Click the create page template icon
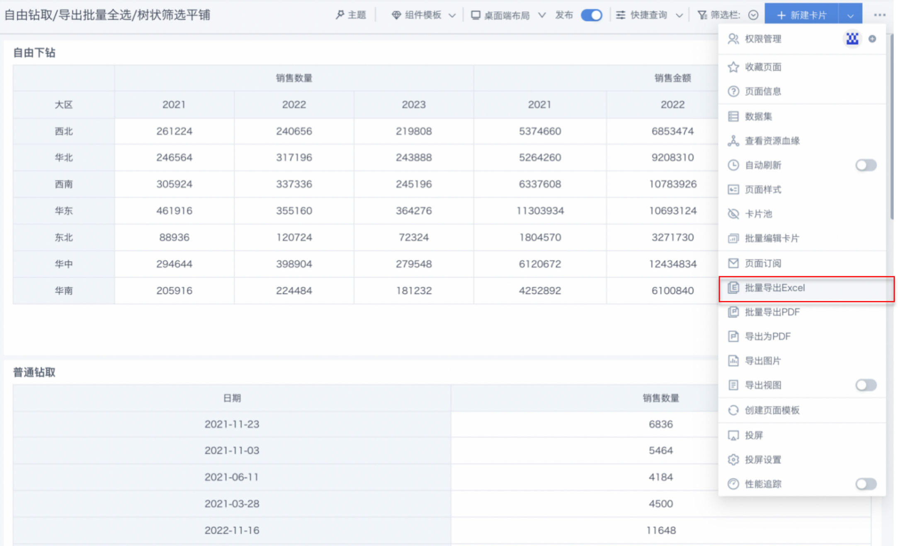 [x=733, y=410]
